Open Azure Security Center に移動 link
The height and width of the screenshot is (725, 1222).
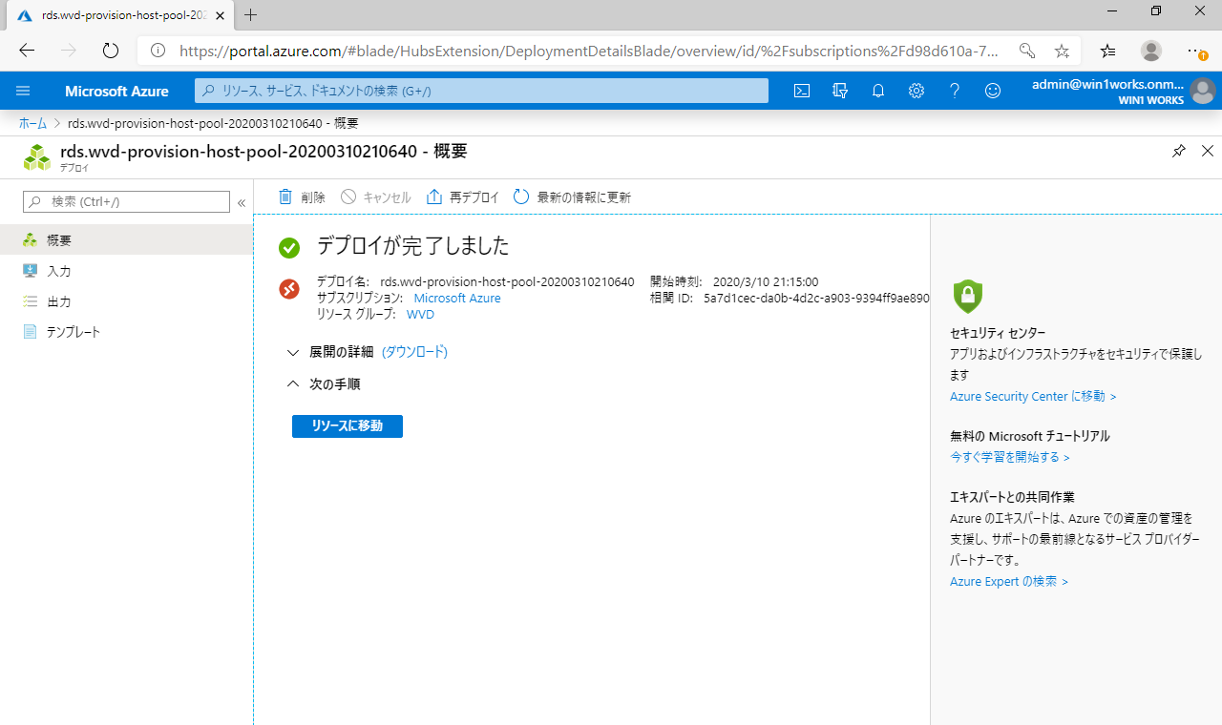coord(1033,397)
